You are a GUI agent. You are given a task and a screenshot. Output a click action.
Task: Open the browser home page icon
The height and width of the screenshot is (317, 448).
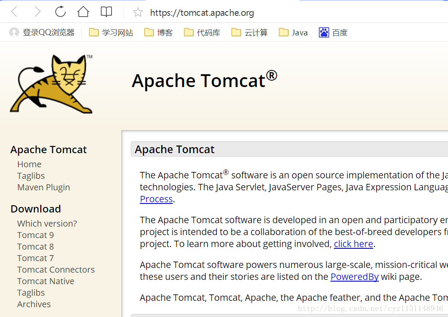tap(83, 12)
